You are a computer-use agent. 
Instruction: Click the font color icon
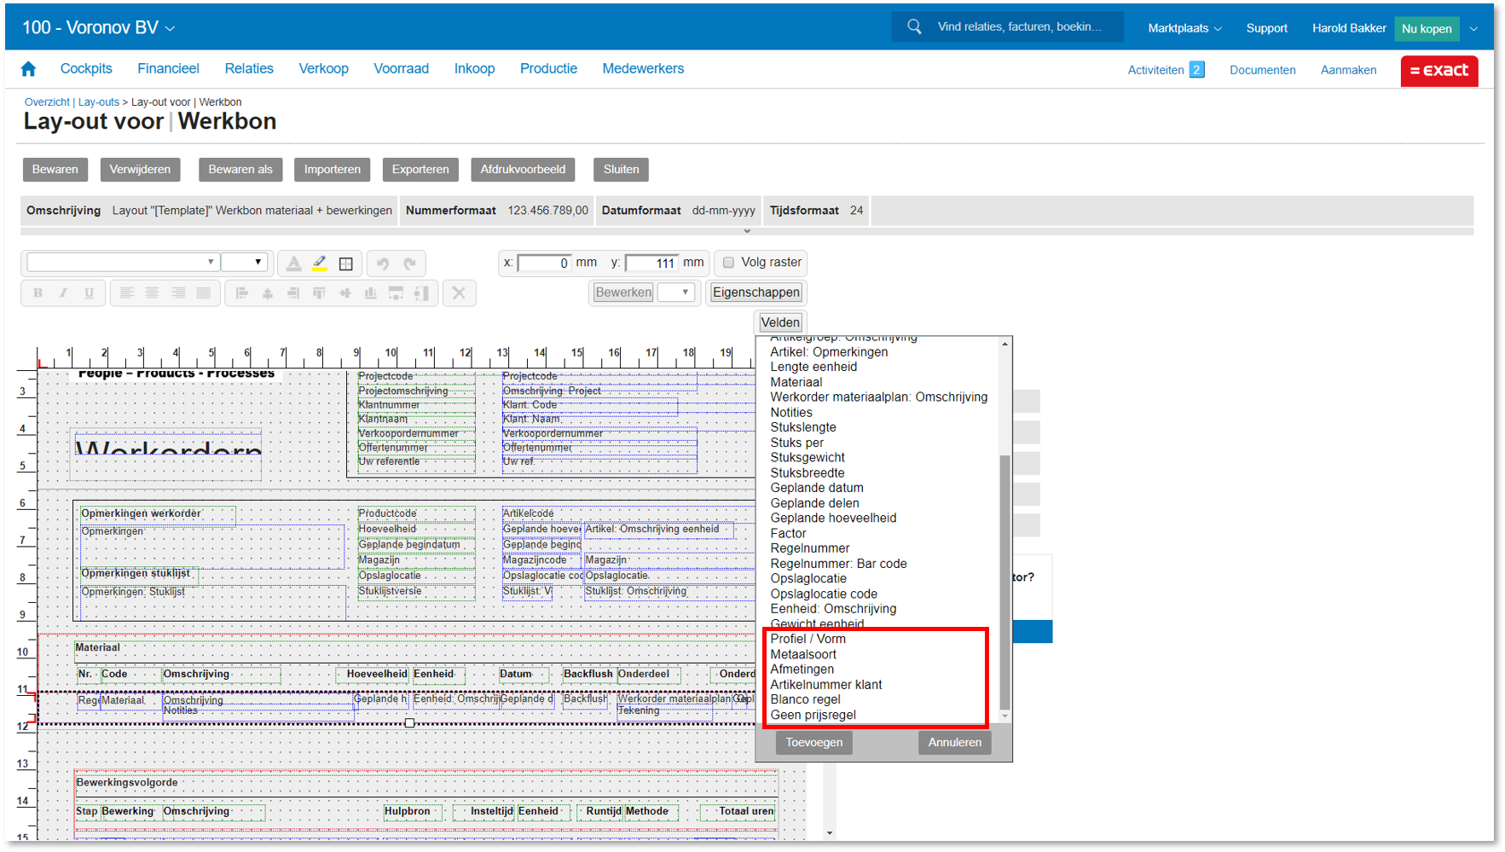[293, 264]
